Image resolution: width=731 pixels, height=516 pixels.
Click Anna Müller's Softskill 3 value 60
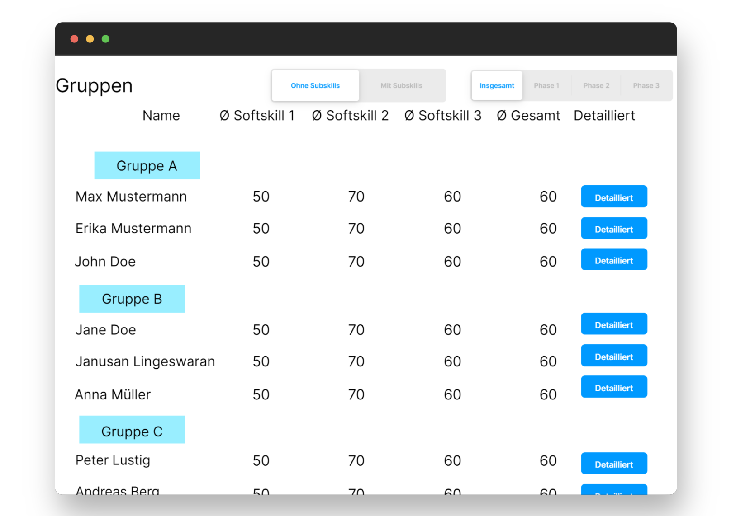[452, 395]
